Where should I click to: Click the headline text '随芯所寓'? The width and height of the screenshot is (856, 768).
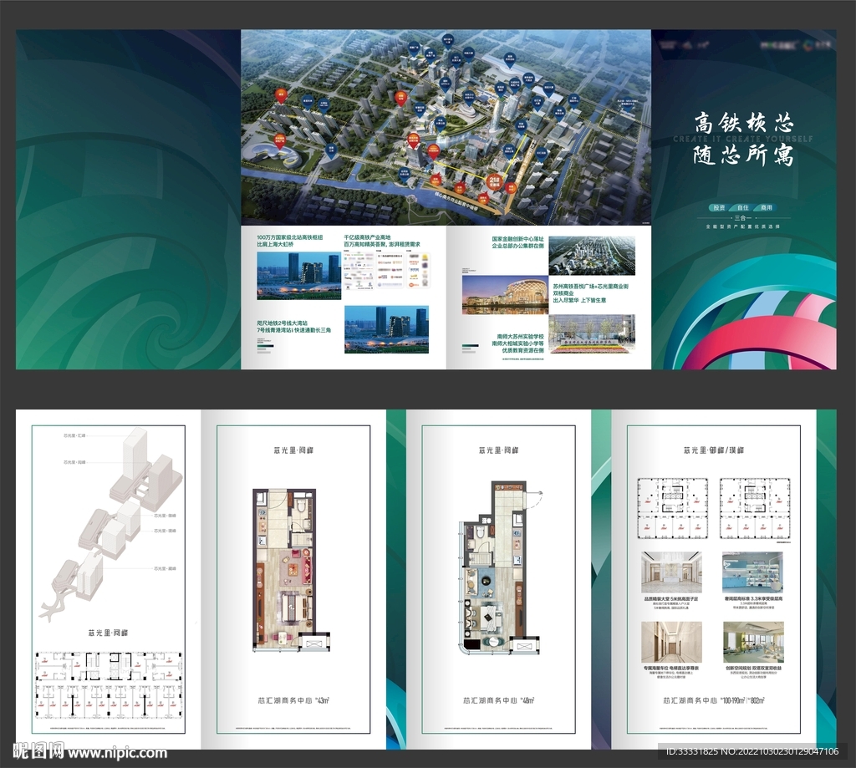click(743, 155)
